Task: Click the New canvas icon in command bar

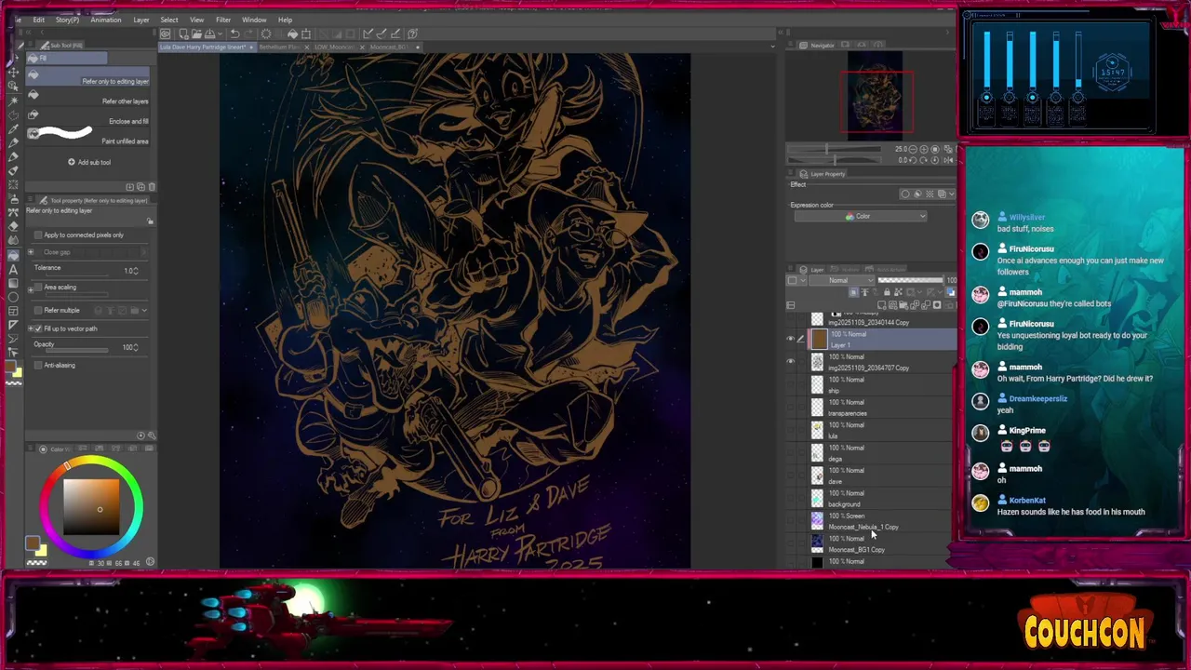Action: 184,33
